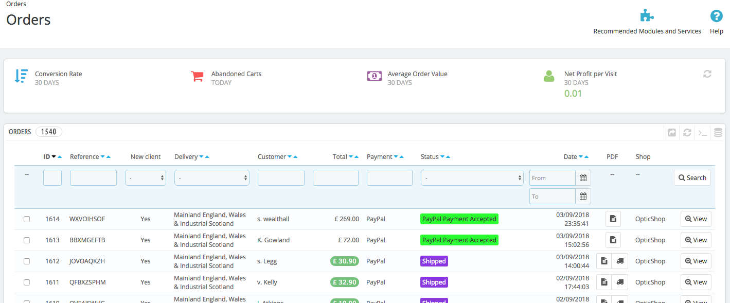The height and width of the screenshot is (303, 730).
Task: Open the New client filter dropdown
Action: pos(146,178)
